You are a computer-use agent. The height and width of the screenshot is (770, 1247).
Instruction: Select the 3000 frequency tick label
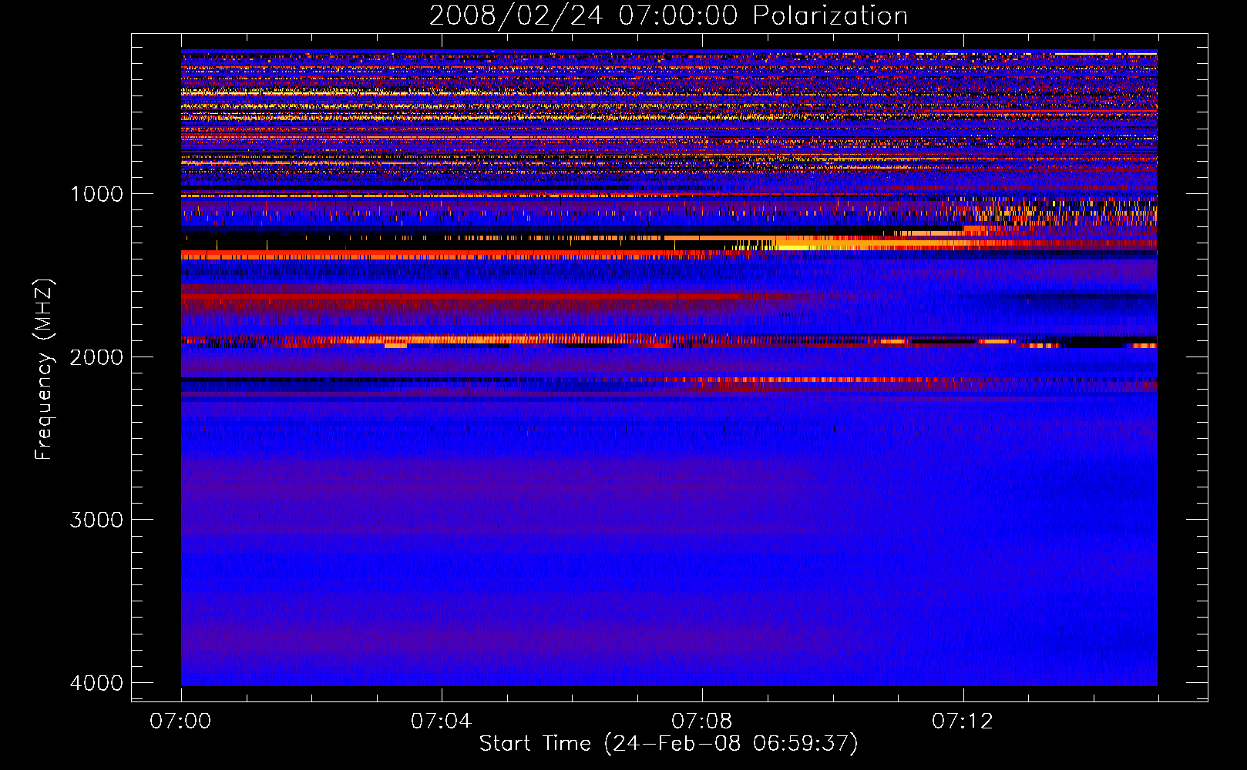pos(96,520)
